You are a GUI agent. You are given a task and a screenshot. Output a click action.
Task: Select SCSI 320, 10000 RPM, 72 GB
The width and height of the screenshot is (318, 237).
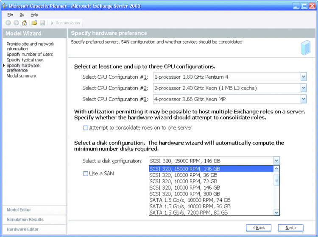(x=211, y=181)
